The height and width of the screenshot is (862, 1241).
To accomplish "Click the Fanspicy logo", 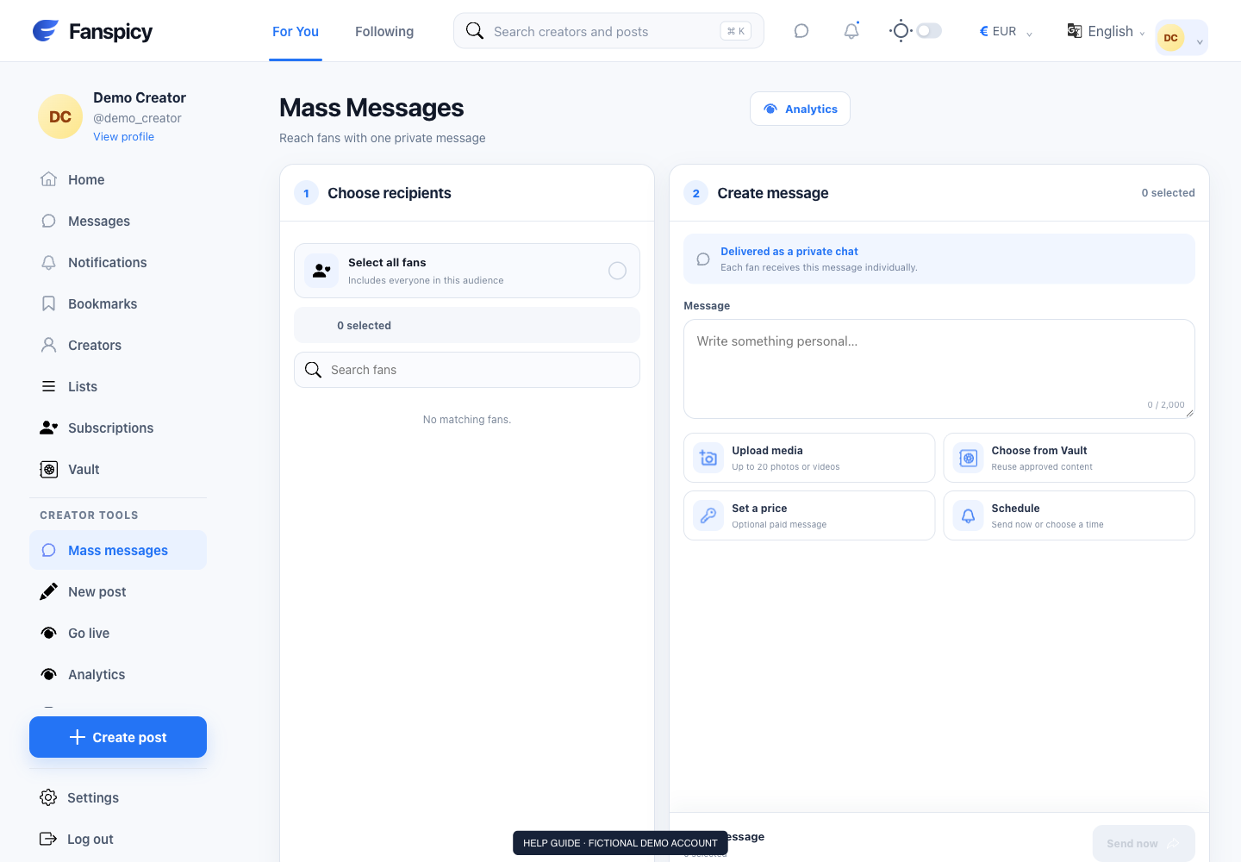I will [92, 31].
